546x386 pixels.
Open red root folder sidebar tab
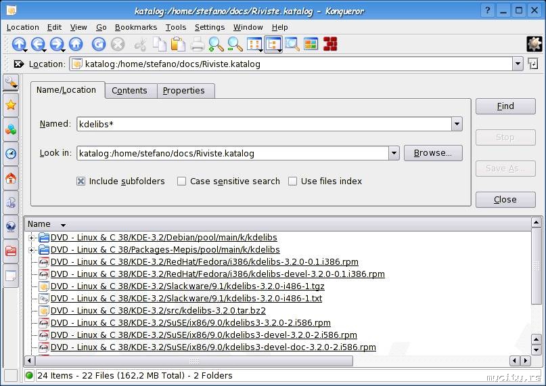11,251
